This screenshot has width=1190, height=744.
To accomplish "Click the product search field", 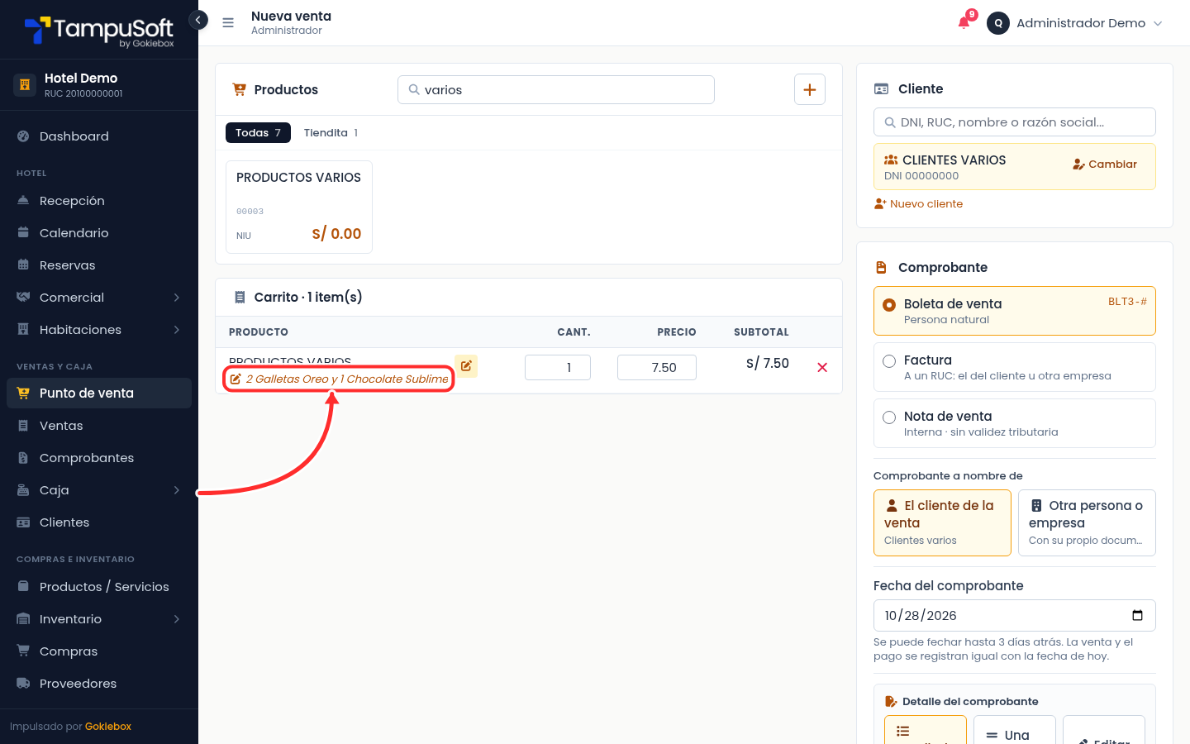I will click(x=556, y=90).
